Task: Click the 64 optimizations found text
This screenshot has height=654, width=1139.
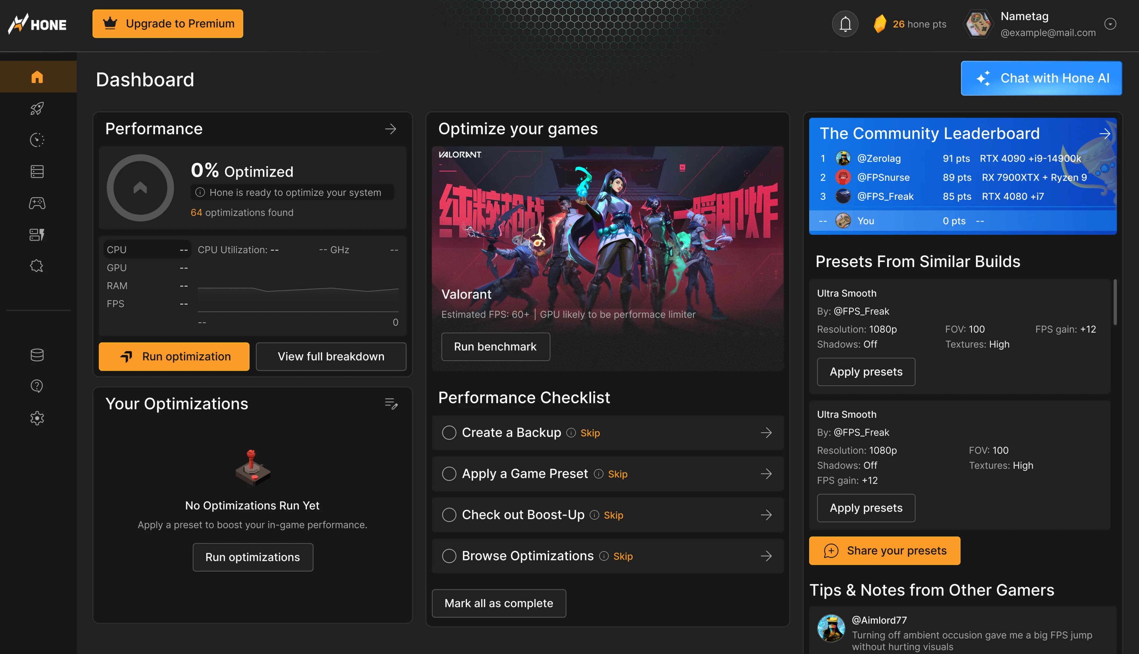Action: [x=242, y=213]
